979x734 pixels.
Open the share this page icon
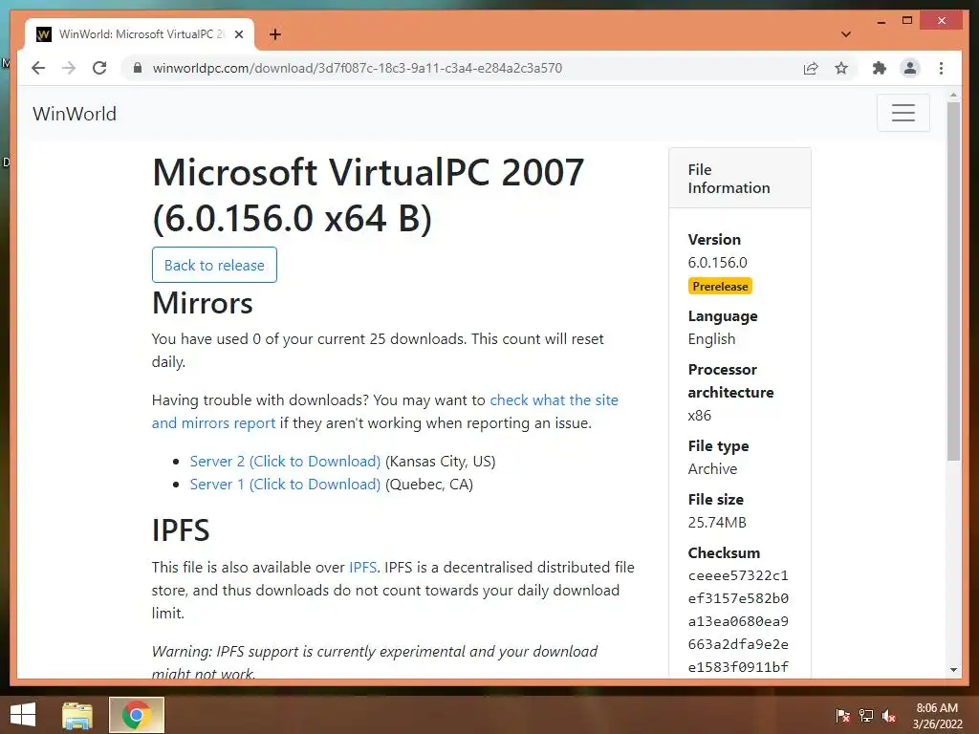click(x=811, y=68)
